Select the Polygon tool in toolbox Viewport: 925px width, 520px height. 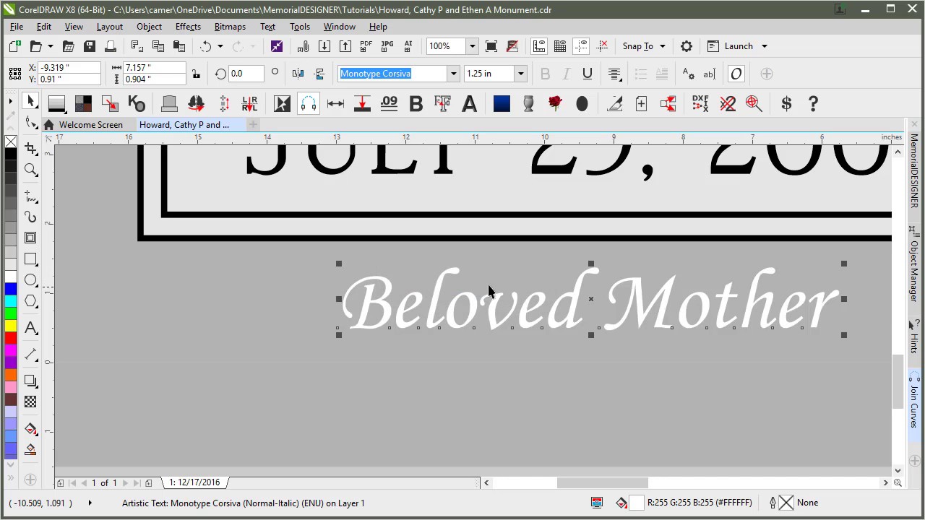(30, 300)
